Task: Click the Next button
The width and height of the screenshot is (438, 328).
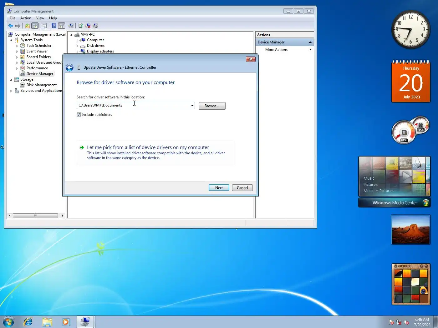Action: click(219, 188)
